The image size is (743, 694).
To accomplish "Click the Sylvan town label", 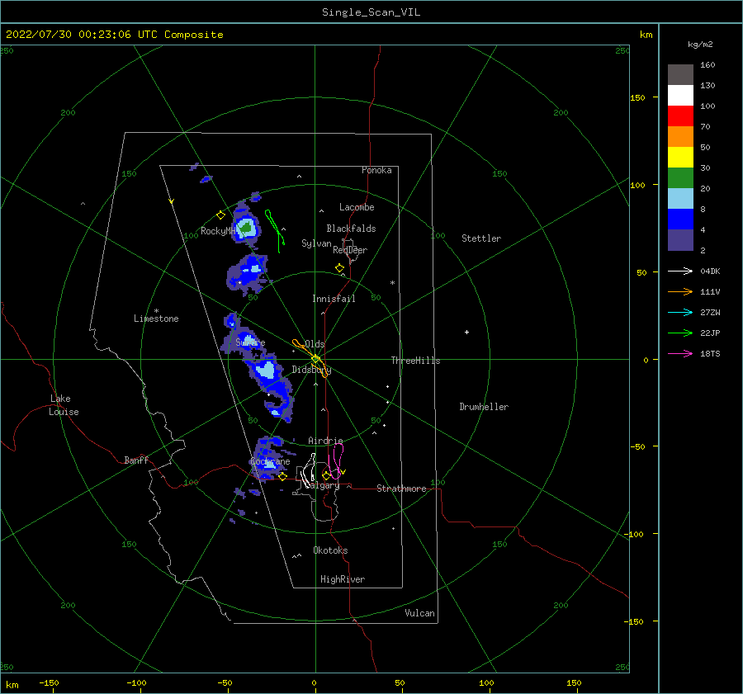I will [x=316, y=243].
